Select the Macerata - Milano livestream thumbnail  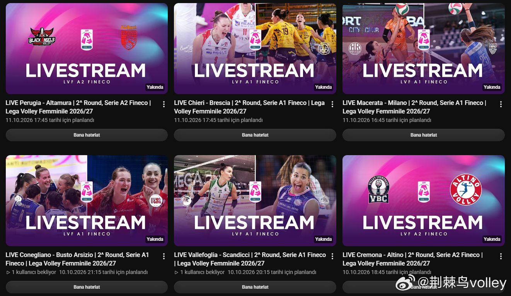(424, 49)
